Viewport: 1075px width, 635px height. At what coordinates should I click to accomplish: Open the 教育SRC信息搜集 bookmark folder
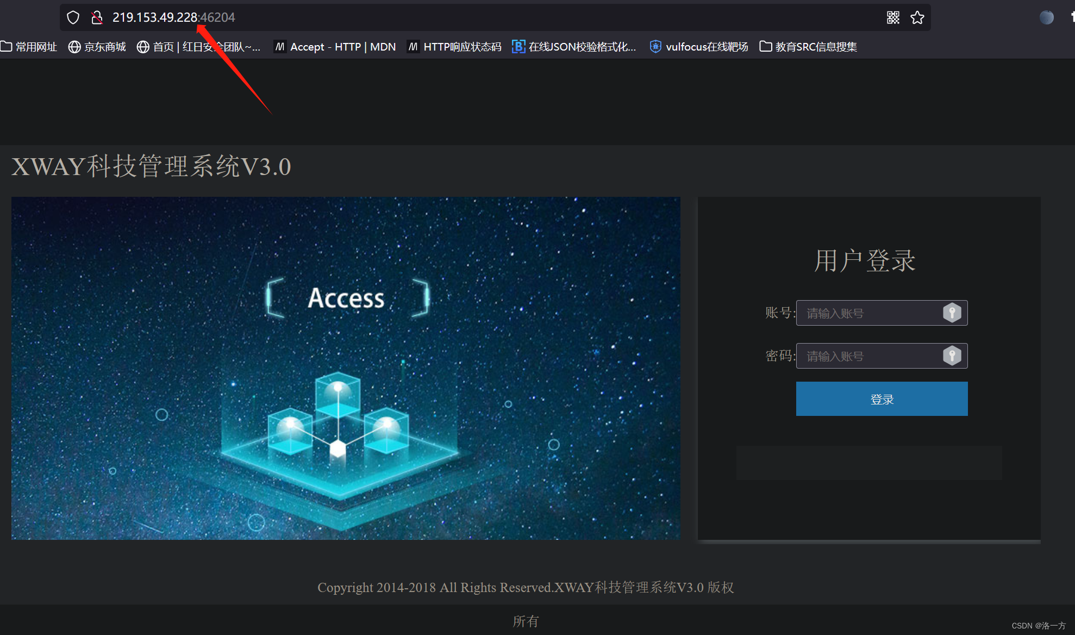point(808,47)
